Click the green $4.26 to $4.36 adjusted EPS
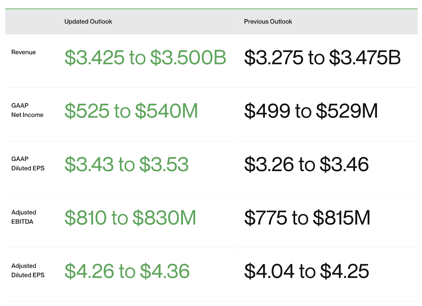The image size is (422, 306). point(127,271)
